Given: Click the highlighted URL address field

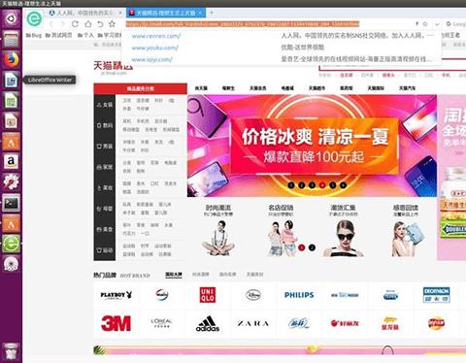Looking at the screenshot, I should (x=243, y=24).
